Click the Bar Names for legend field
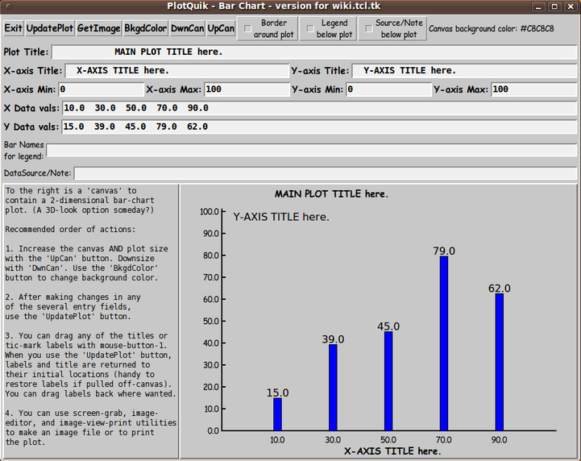This screenshot has width=581, height=461. [x=312, y=151]
